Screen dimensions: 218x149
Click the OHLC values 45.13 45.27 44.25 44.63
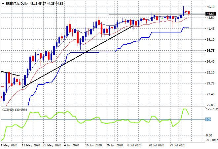tap(46, 4)
